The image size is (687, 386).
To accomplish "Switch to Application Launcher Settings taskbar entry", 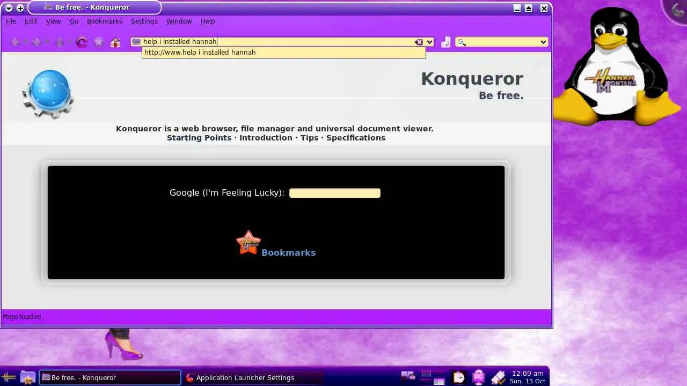I will tap(253, 377).
